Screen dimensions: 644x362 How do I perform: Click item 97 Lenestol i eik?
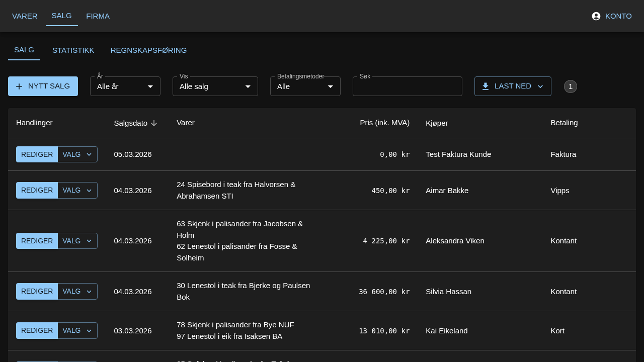229,336
